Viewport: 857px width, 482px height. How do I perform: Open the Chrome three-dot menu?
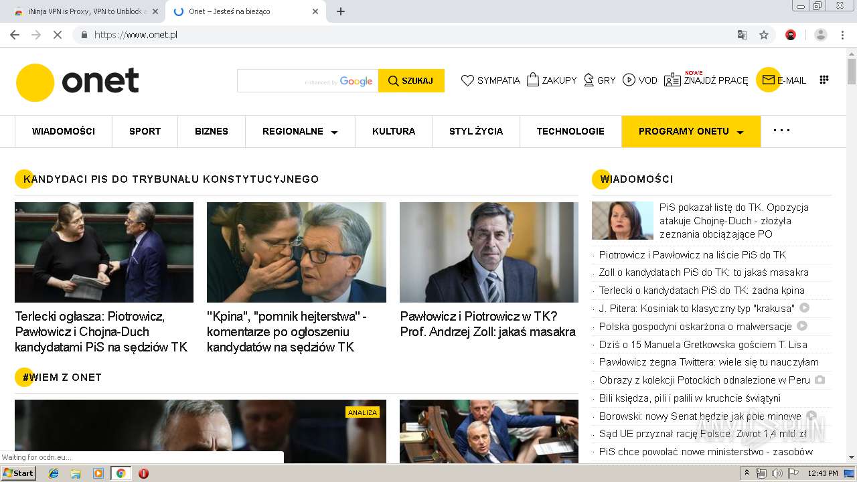(x=842, y=35)
